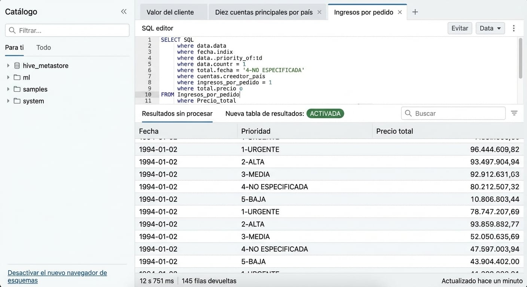Click line number 5 in the editor gutter
Screen dimensions: 527x287
click(x=150, y=64)
